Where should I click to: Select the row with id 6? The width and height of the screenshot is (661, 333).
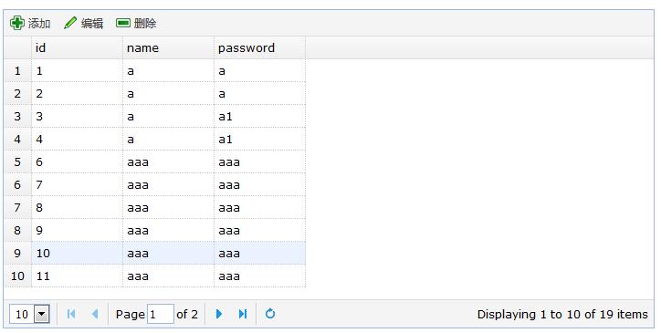click(154, 161)
